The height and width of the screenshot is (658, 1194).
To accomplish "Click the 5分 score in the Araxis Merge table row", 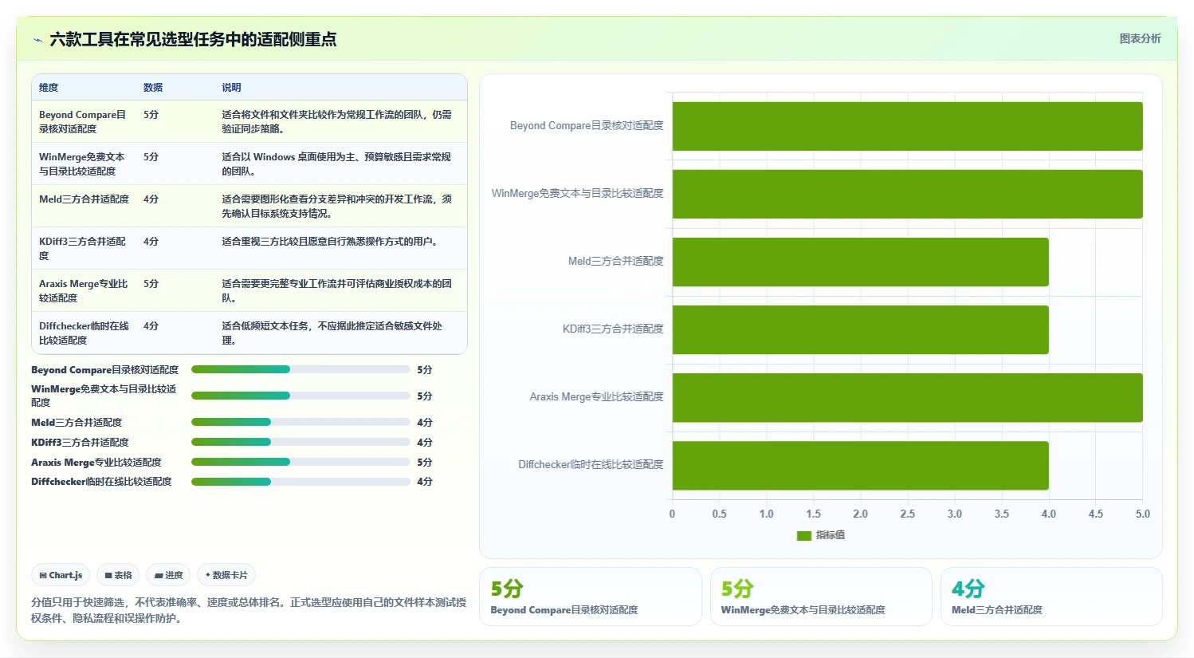I will [x=151, y=283].
